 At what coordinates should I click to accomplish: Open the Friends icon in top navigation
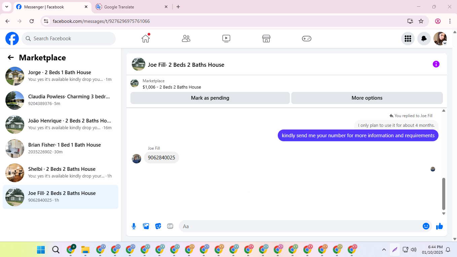coord(186,39)
